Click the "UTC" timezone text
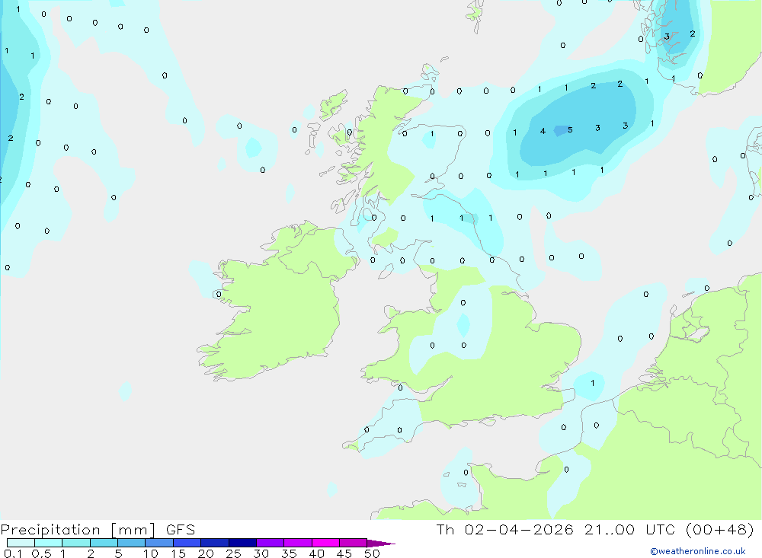The width and height of the screenshot is (762, 558). coord(661,529)
